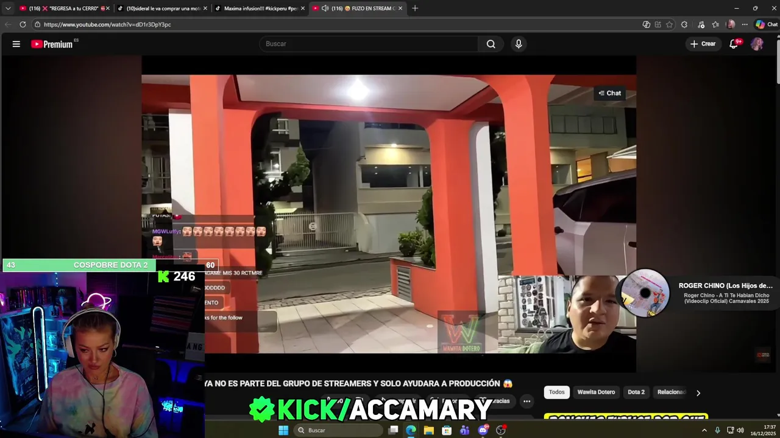Viewport: 780px width, 438px height.
Task: Switch to the "REGRESA a tu CERRO" tab
Action: [63, 9]
